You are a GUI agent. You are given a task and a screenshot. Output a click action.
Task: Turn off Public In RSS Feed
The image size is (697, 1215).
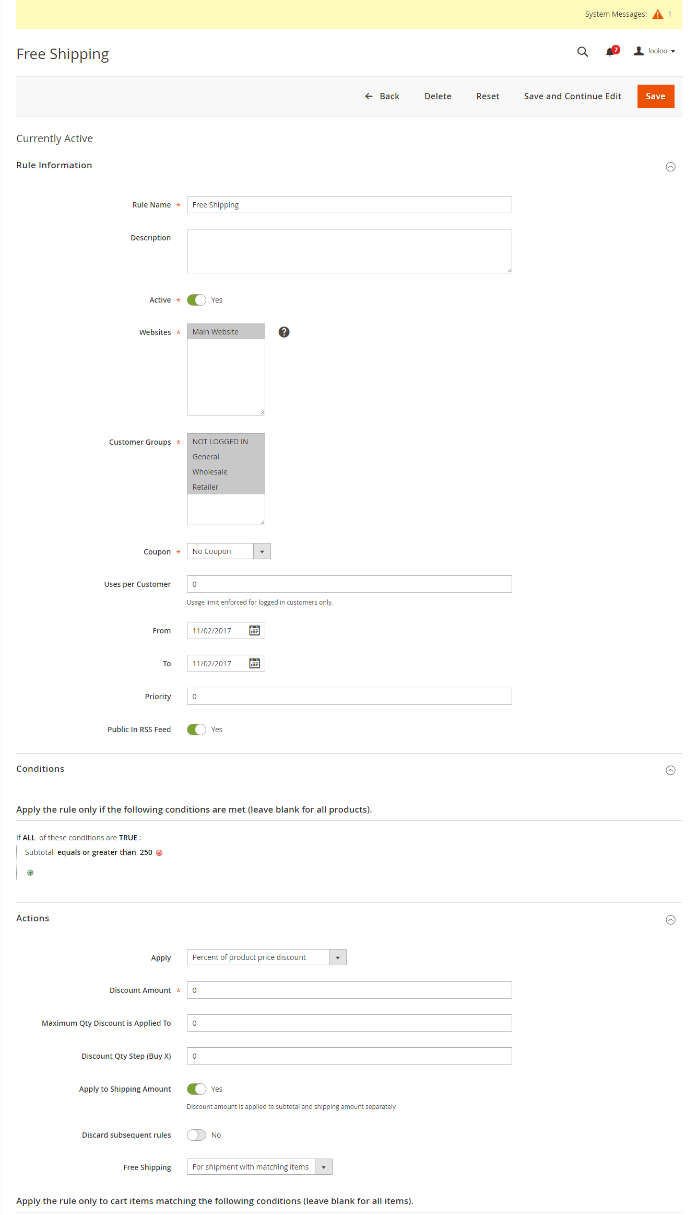(x=196, y=729)
